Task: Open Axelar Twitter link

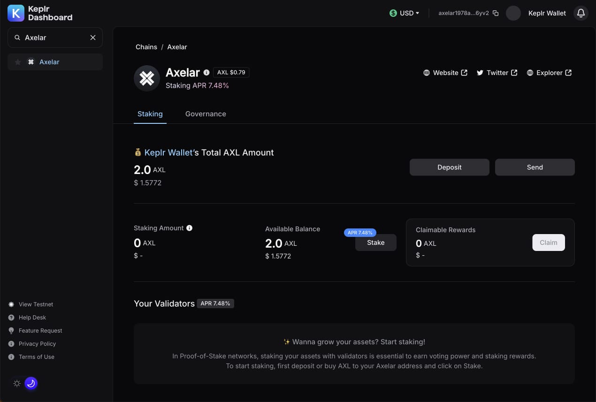Action: (x=497, y=73)
